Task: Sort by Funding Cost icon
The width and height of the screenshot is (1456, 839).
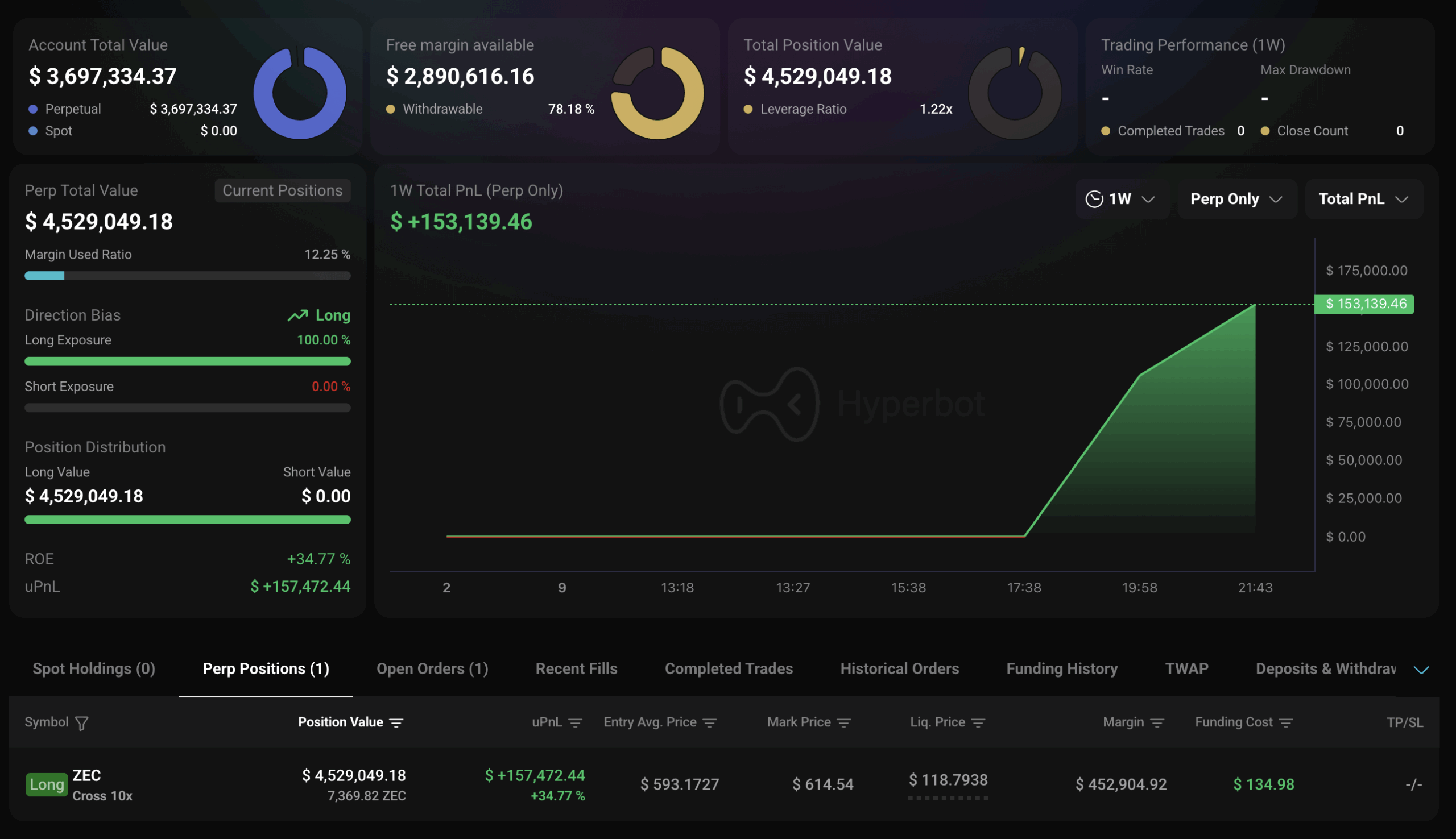Action: point(1286,722)
